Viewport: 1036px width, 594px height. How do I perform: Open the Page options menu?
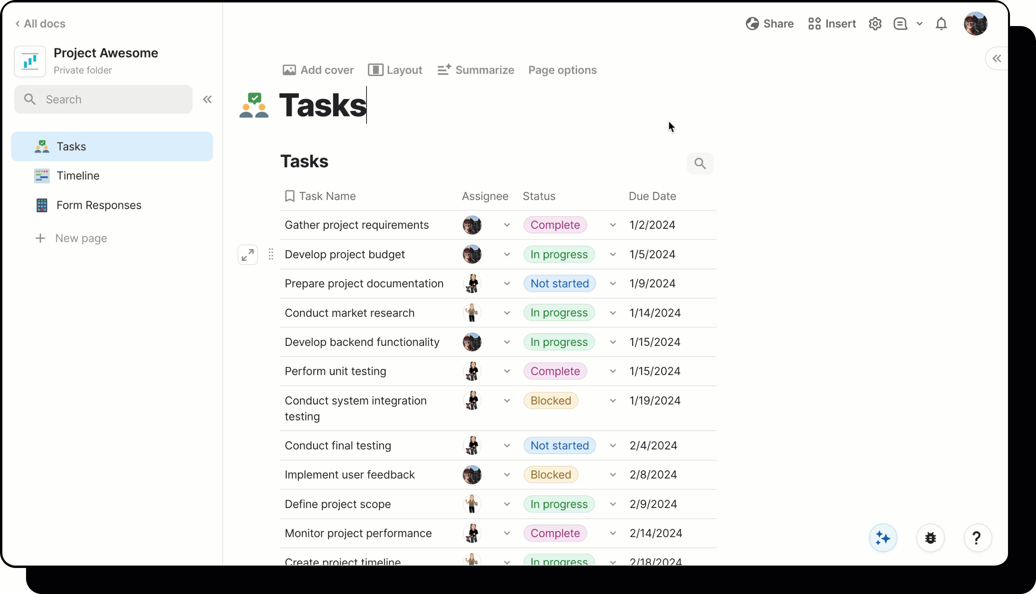click(562, 70)
